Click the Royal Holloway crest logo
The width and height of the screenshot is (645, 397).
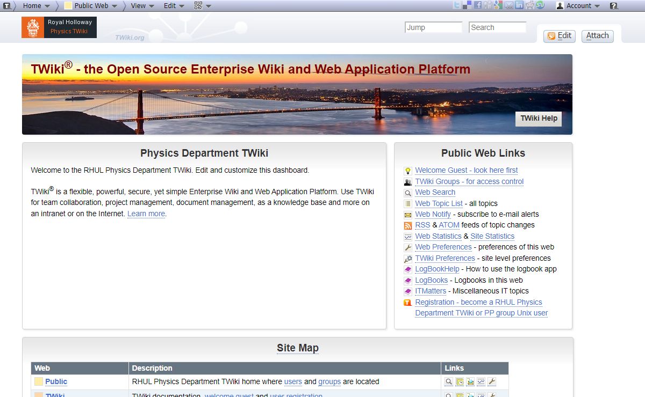tap(33, 27)
